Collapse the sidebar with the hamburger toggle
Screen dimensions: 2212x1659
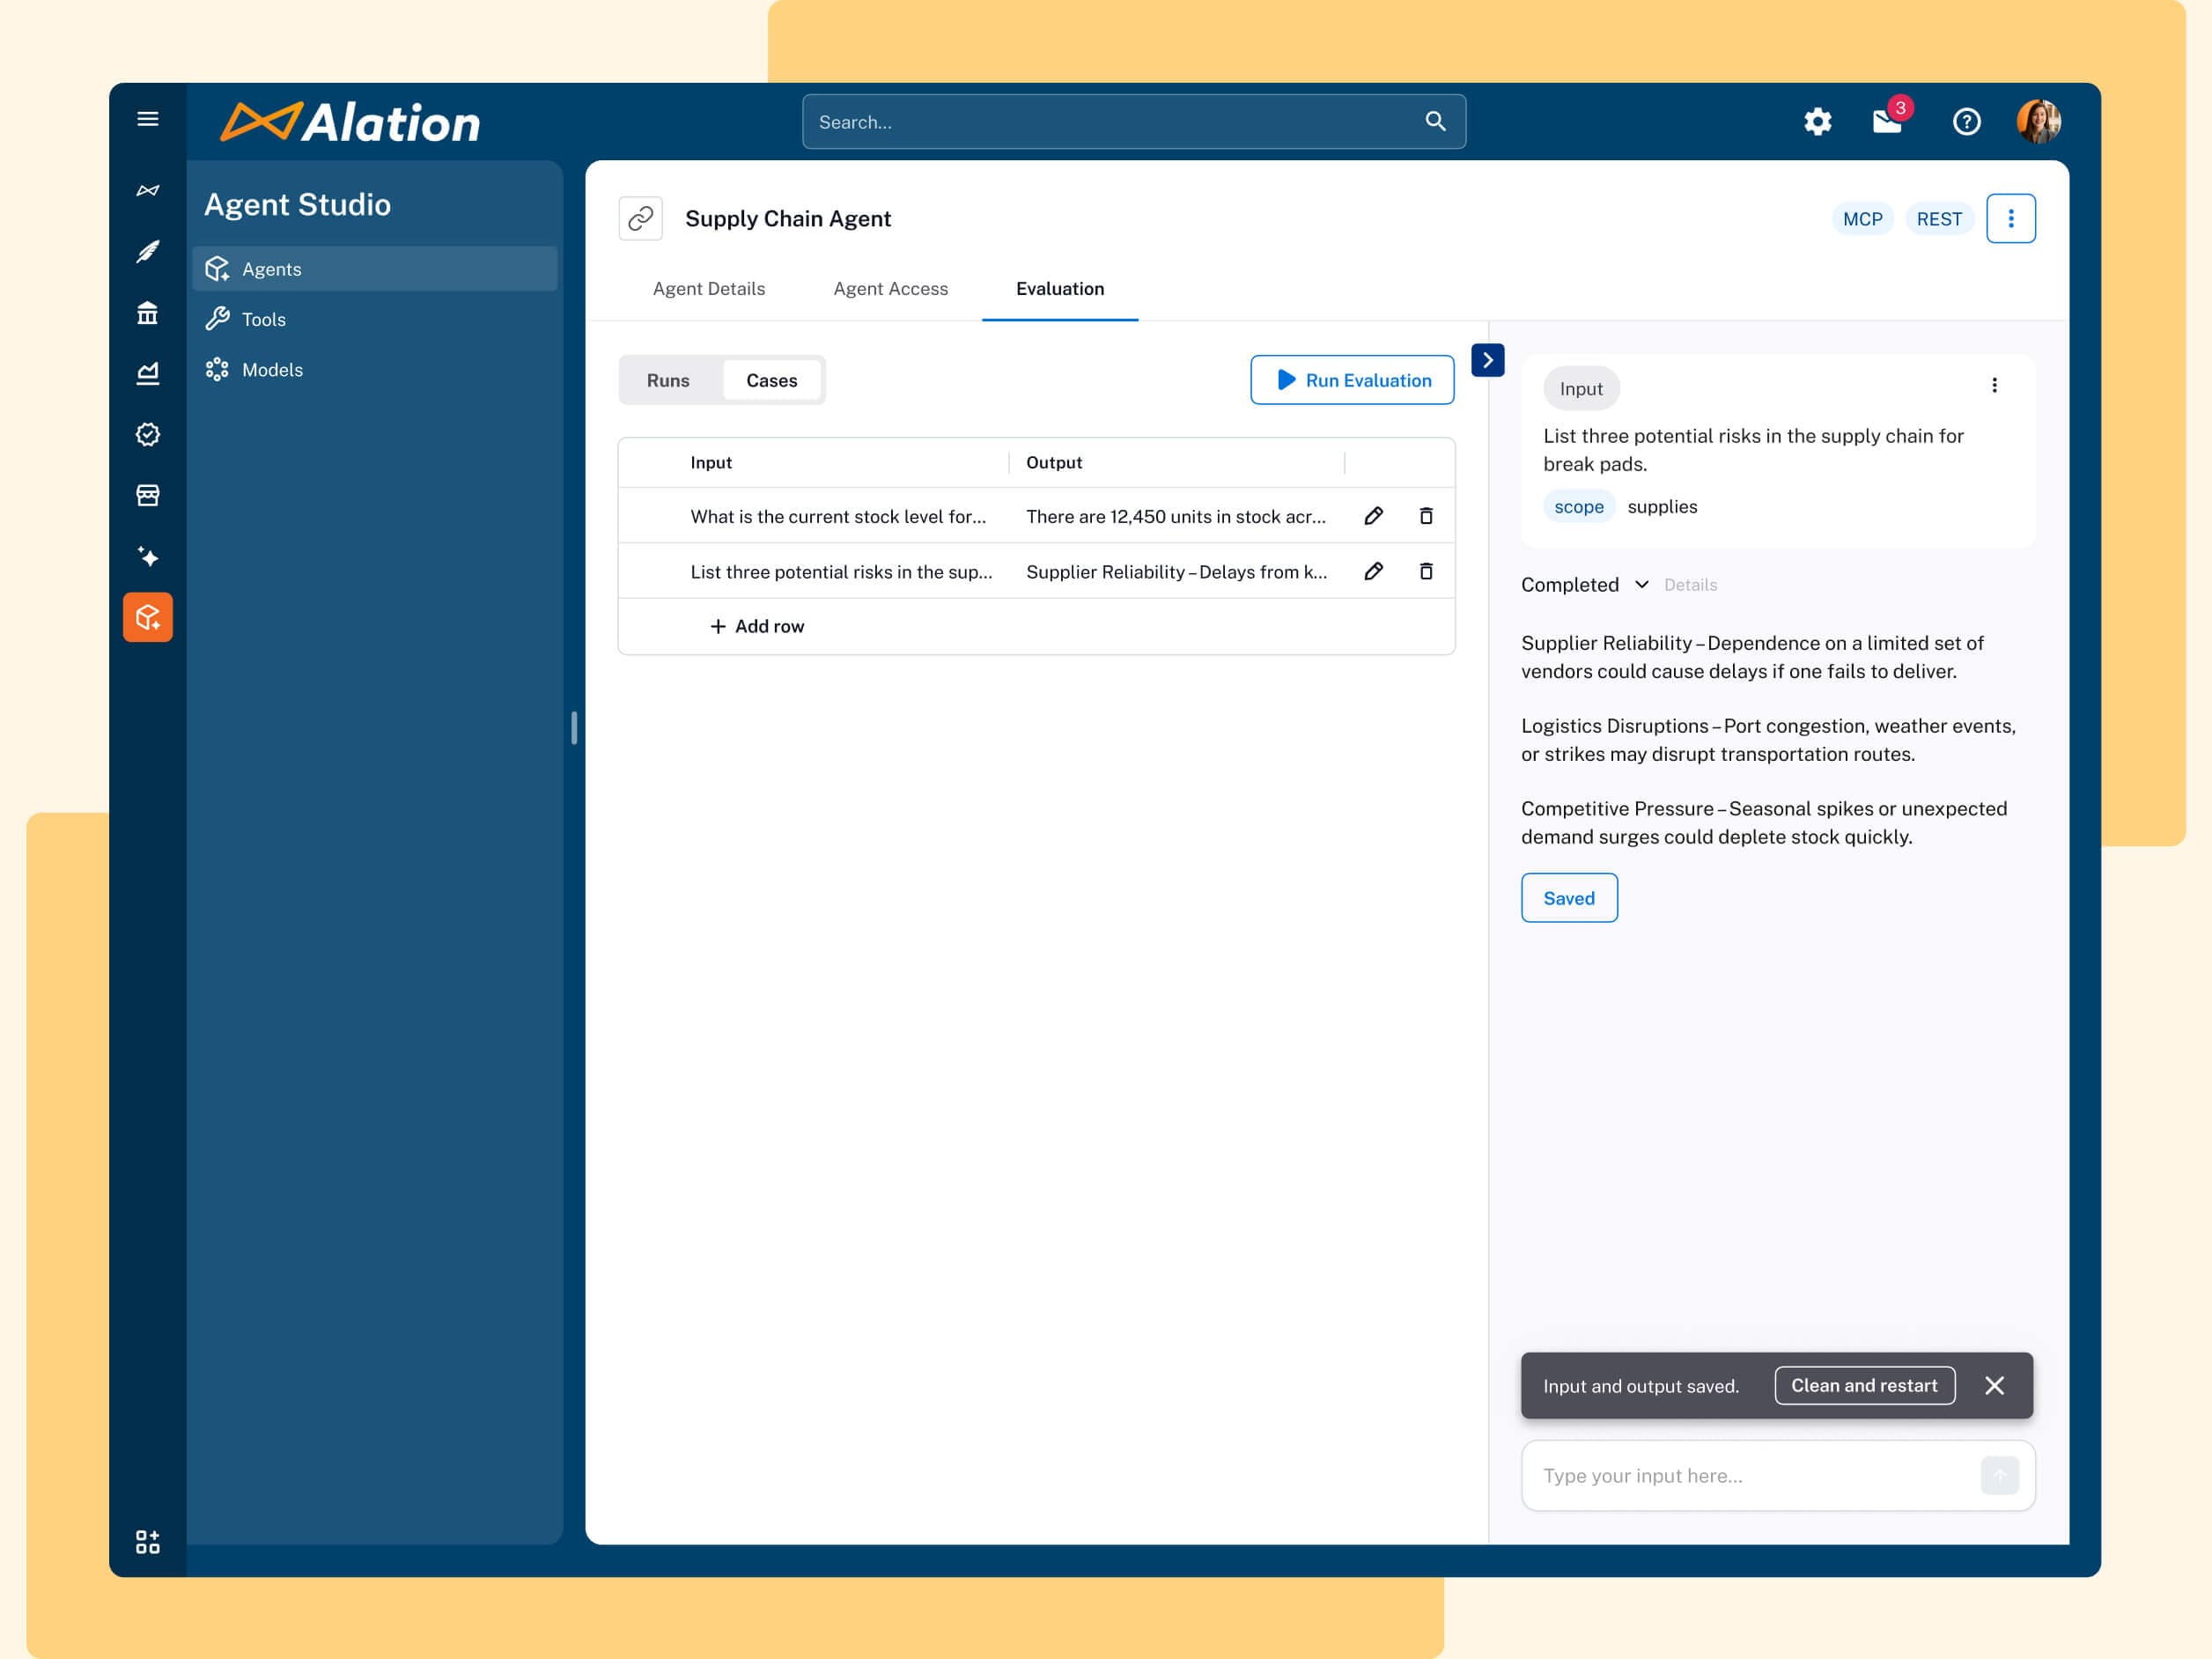(x=148, y=118)
